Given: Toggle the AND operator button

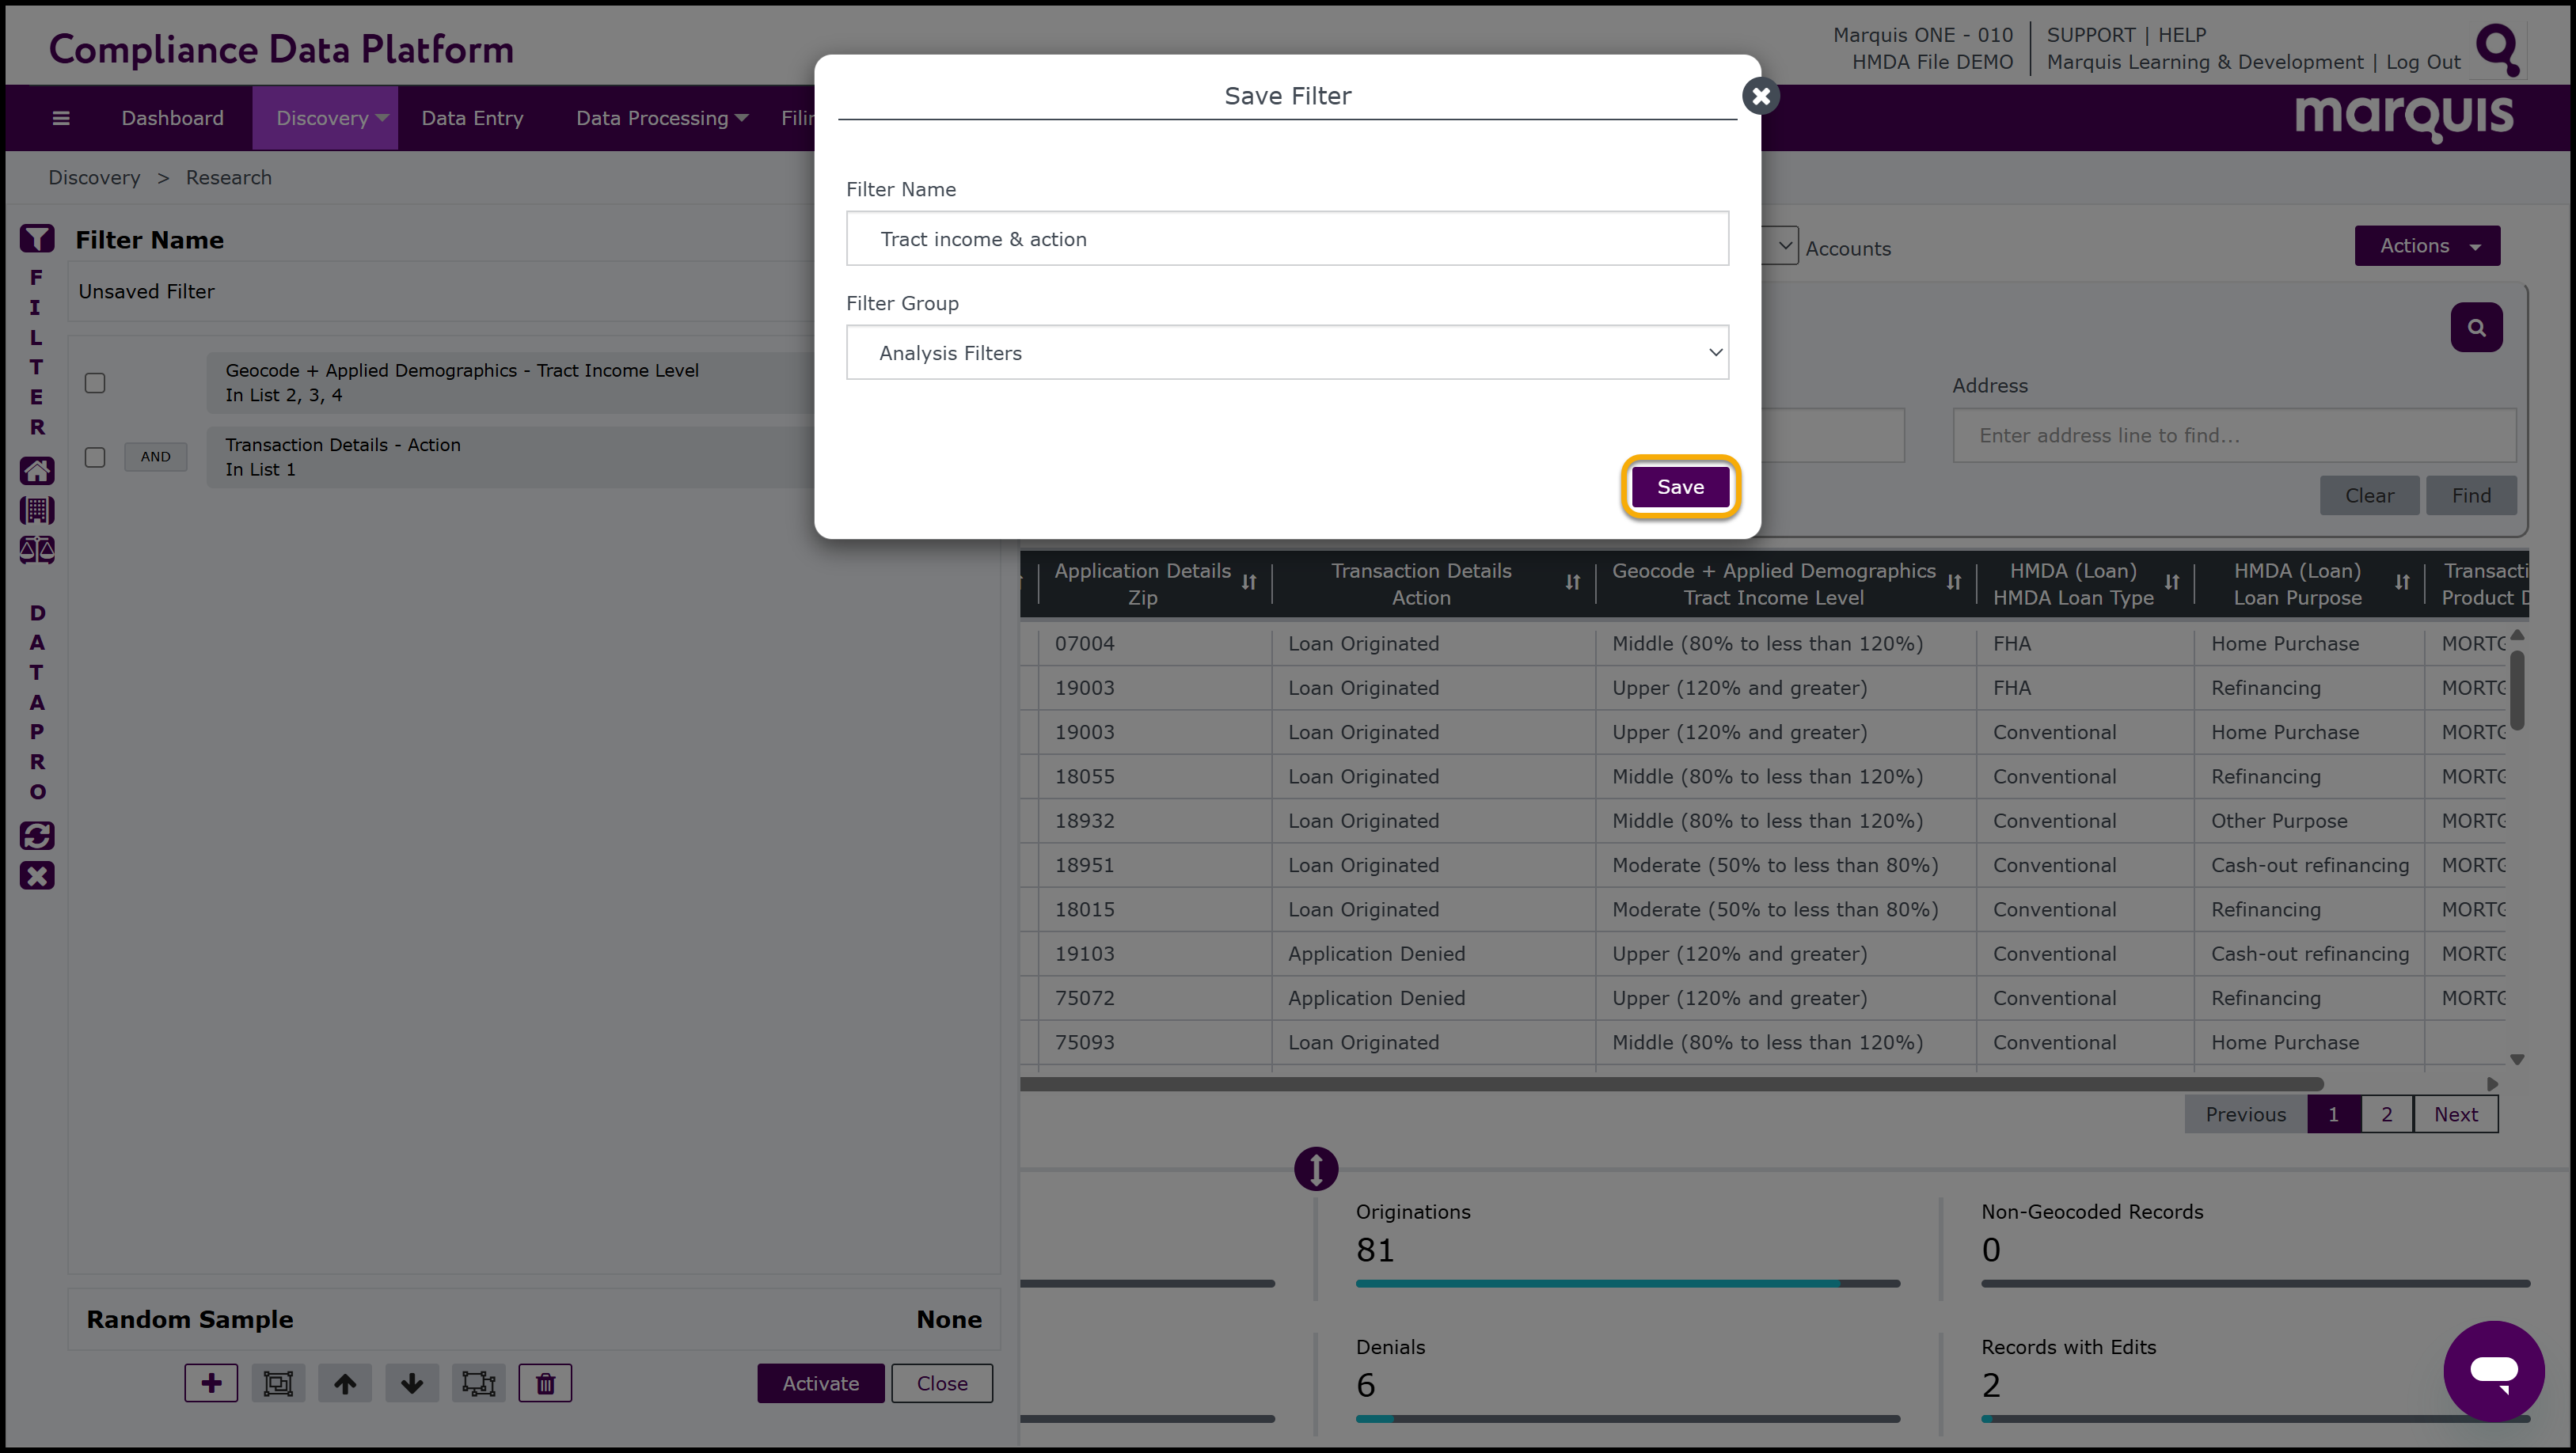Looking at the screenshot, I should (155, 457).
